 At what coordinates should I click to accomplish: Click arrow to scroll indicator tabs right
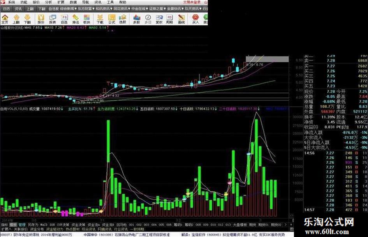[285, 225]
